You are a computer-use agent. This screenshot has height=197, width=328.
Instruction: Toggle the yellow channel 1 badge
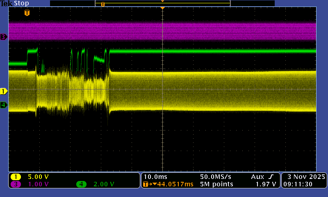click(x=16, y=177)
